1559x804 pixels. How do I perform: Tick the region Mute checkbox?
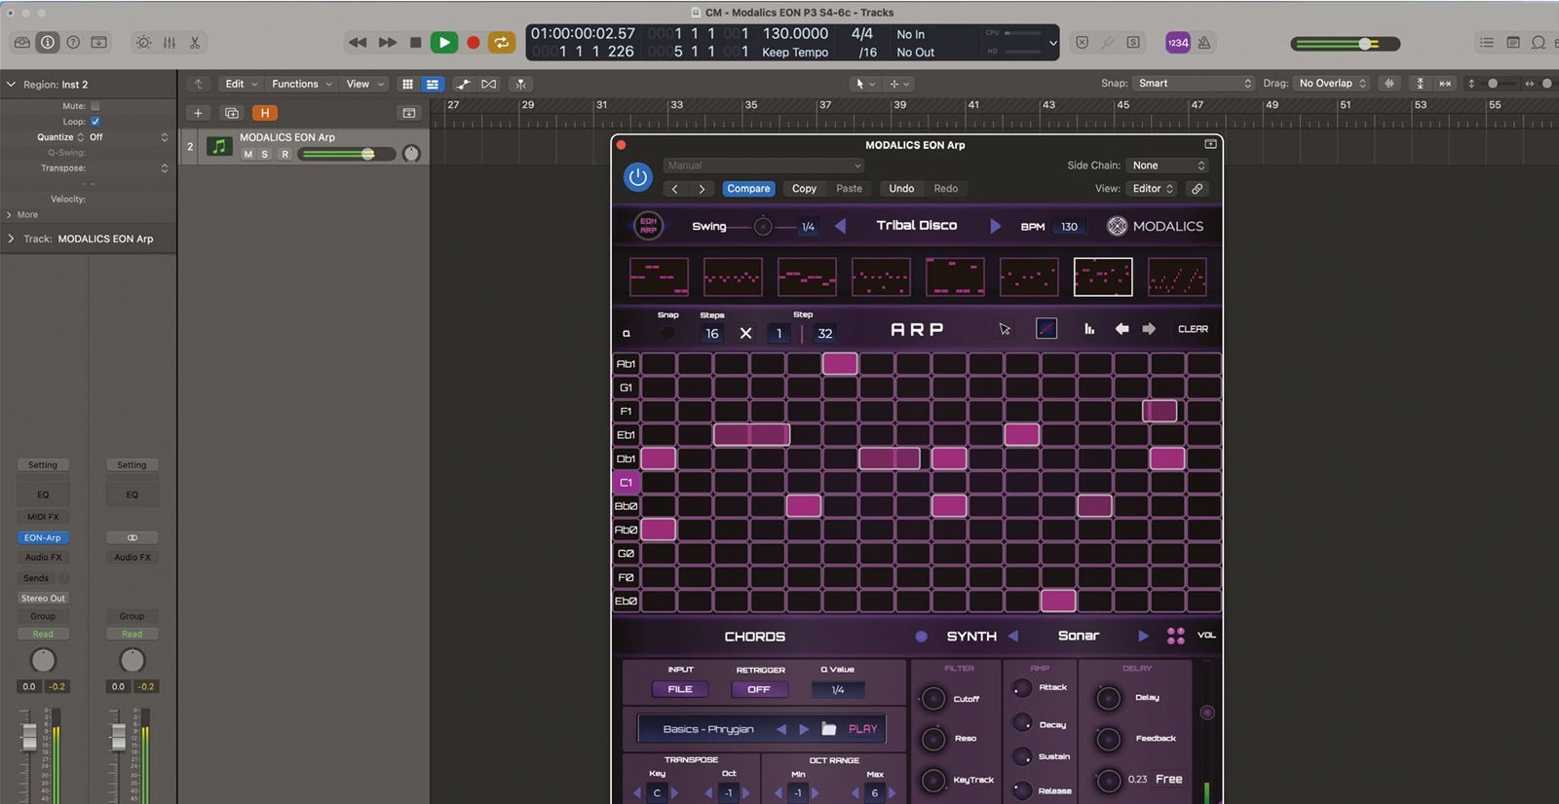(x=95, y=106)
